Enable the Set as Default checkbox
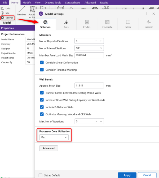The image size is (159, 178). click(41, 175)
